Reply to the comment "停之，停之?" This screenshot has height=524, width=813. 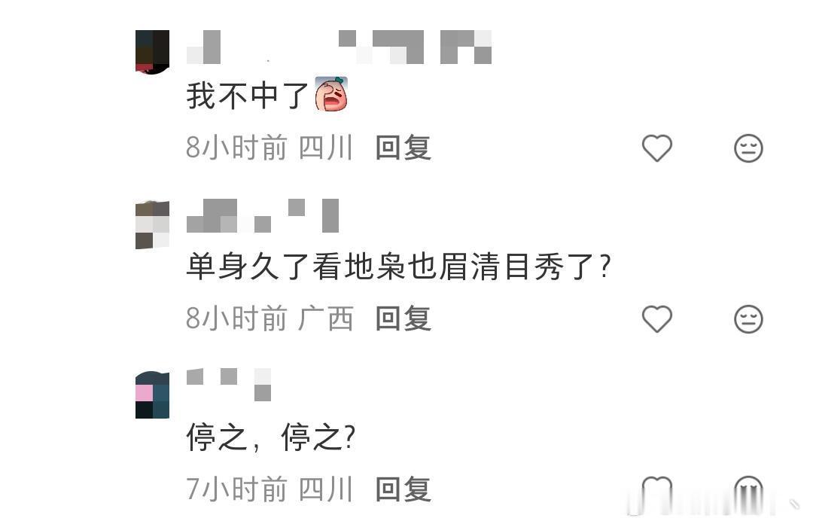[403, 489]
